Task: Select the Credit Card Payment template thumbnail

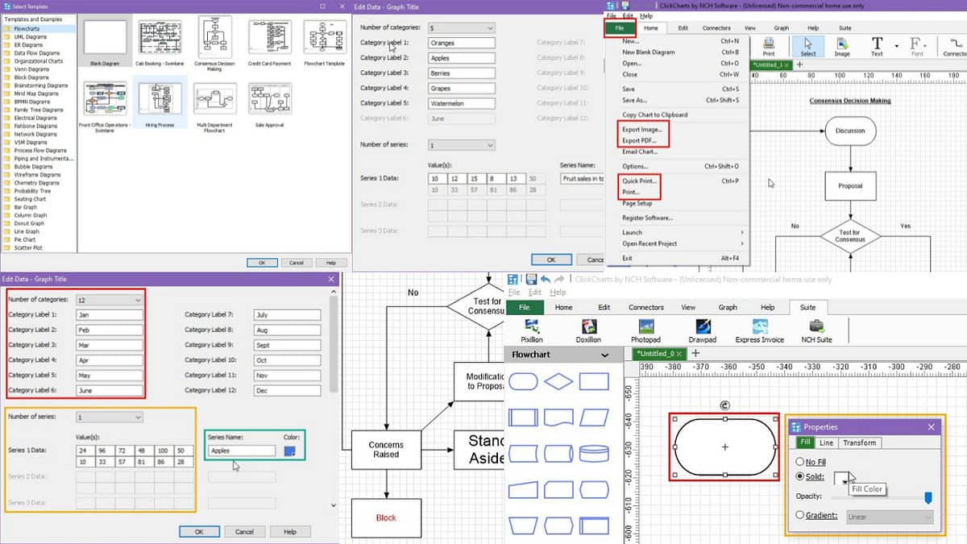Action: pyautogui.click(x=270, y=44)
